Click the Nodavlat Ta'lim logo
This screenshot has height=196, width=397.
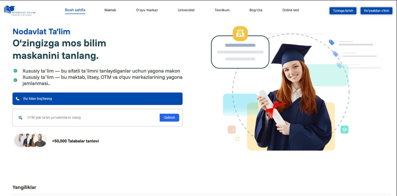(20, 11)
